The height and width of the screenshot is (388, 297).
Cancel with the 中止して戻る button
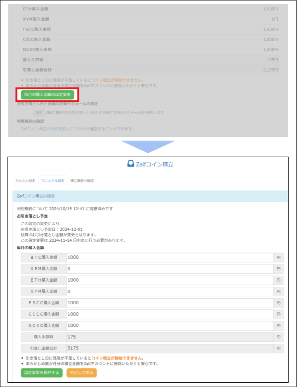pyautogui.click(x=82, y=372)
